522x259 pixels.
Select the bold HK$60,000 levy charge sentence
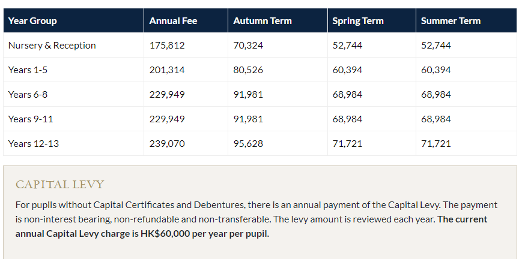coord(251,227)
